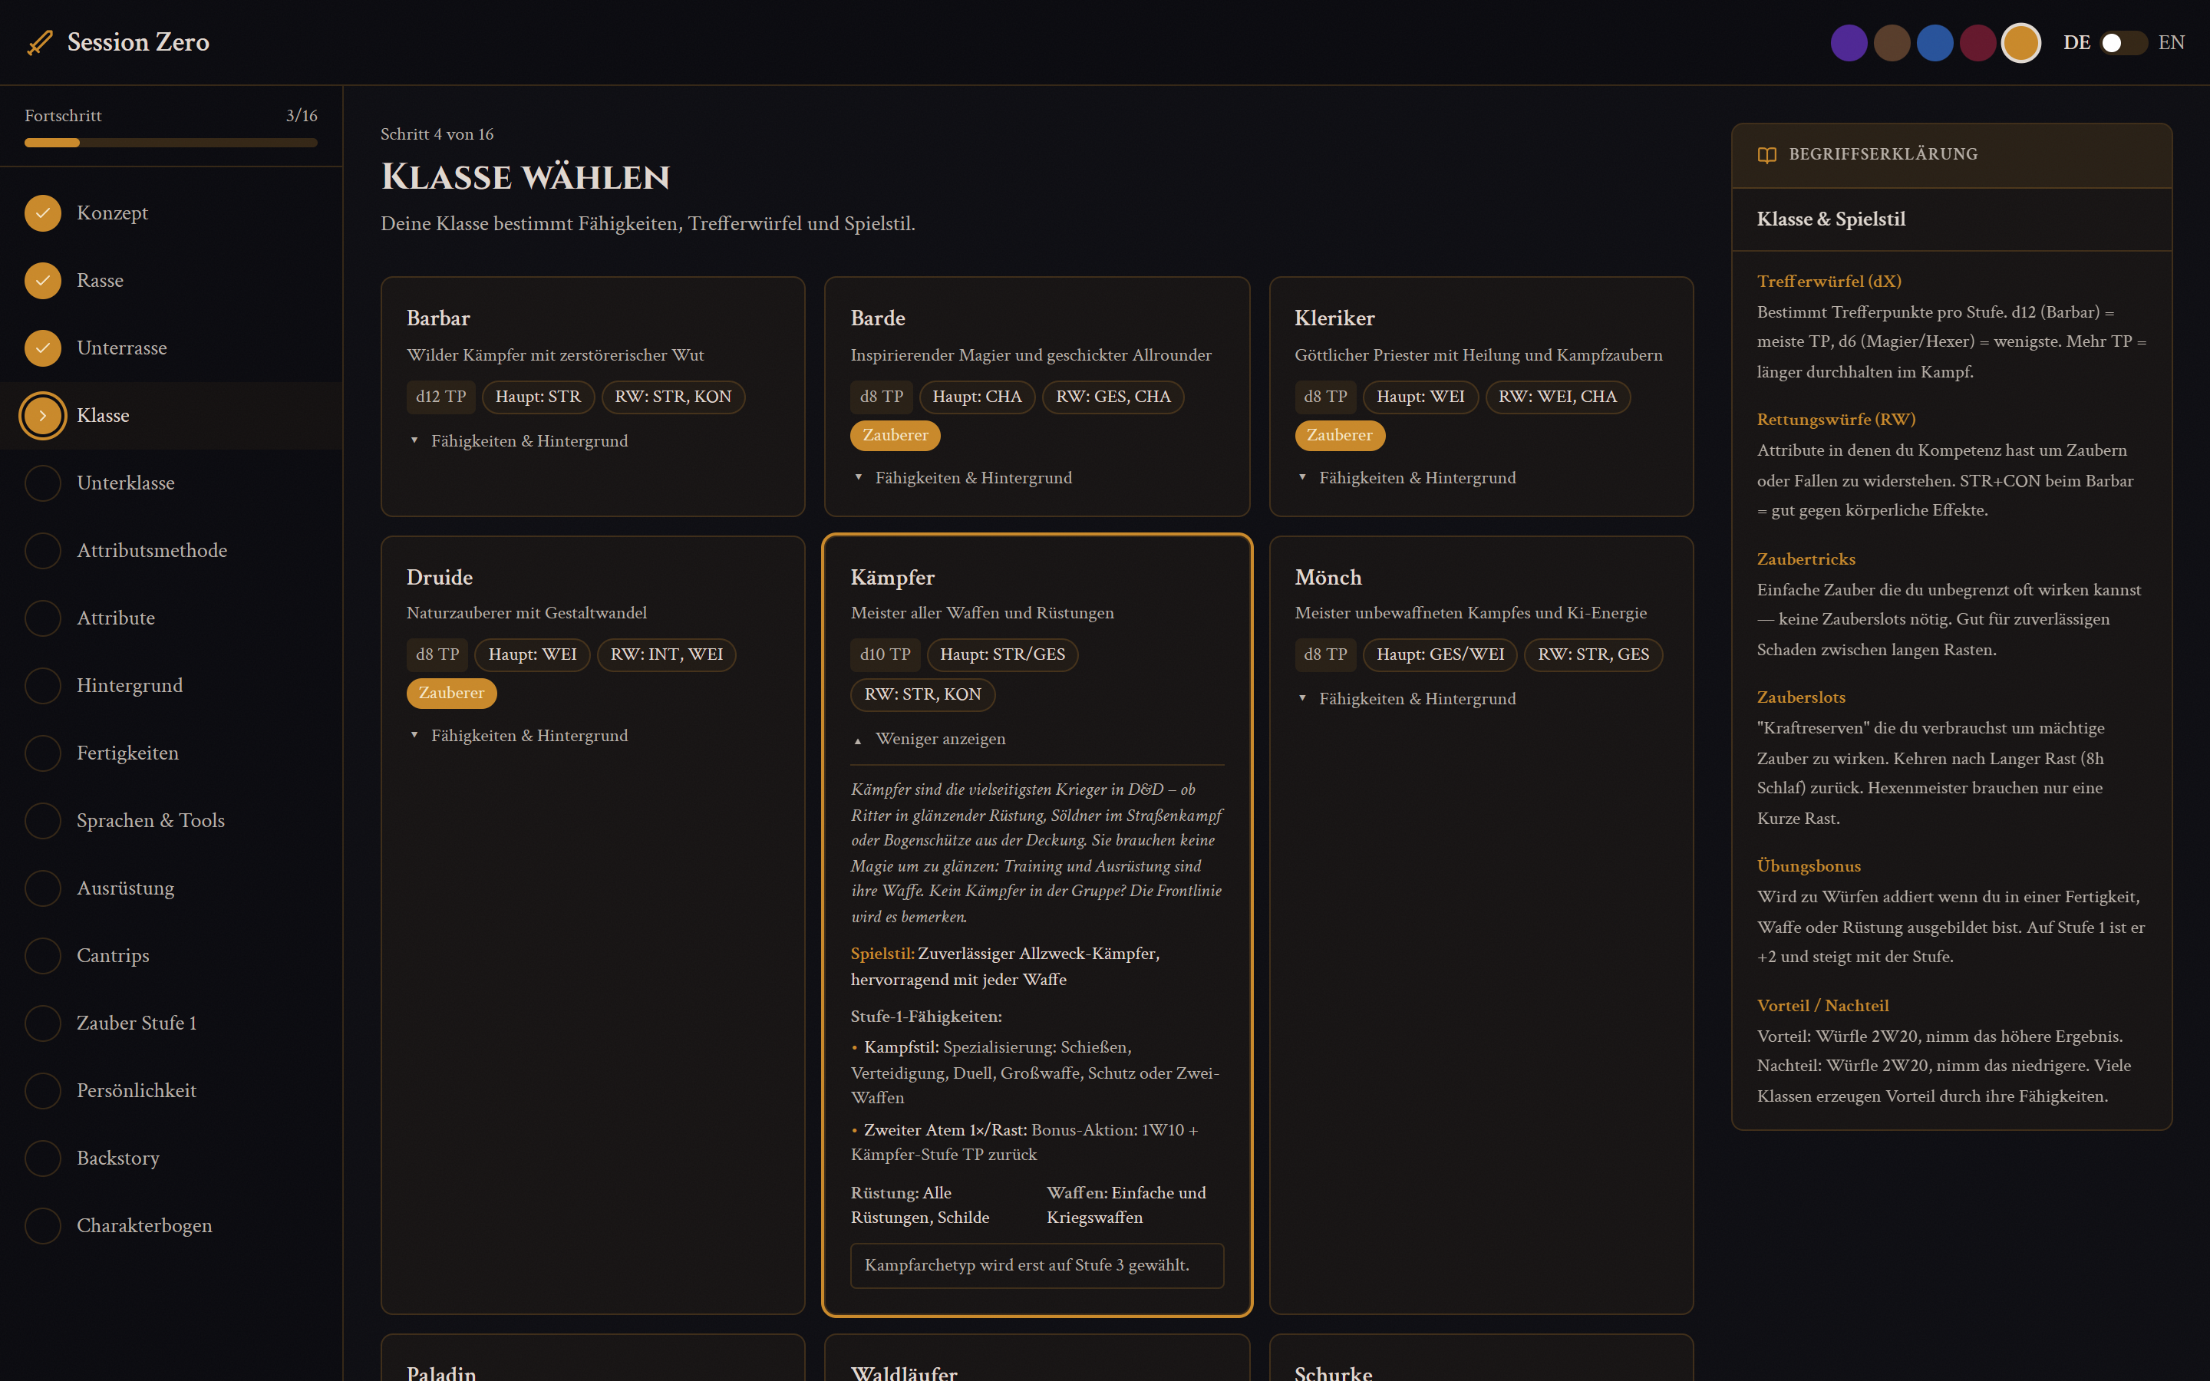Open the Unterklasse step label

tap(126, 483)
